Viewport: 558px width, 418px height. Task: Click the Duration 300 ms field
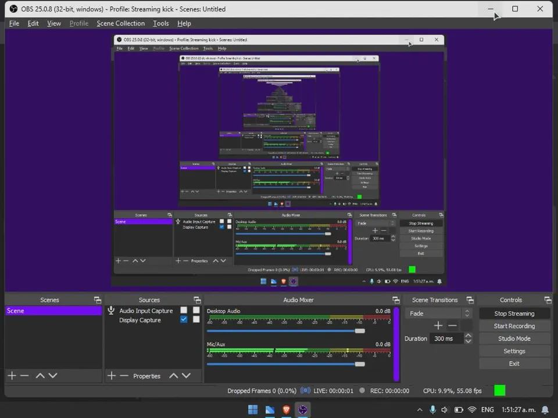tap(446, 338)
